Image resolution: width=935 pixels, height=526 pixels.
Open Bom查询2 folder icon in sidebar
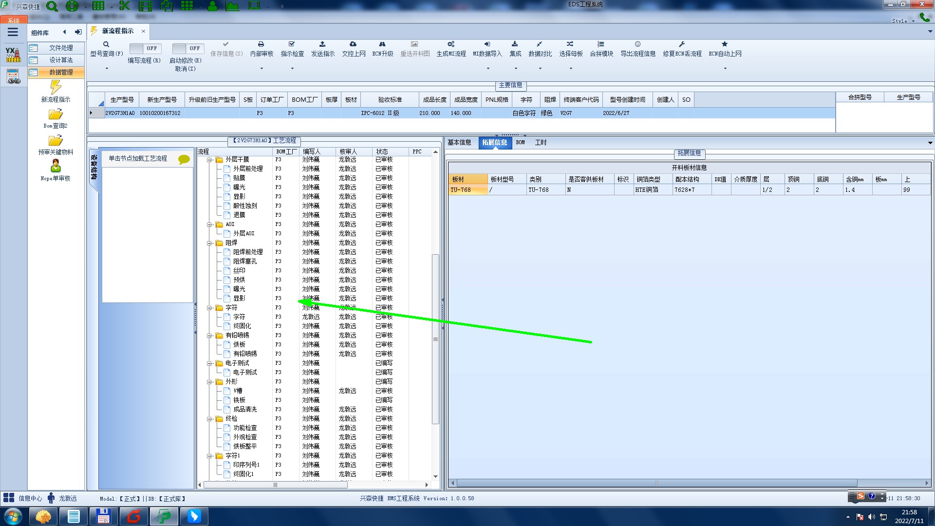point(56,115)
